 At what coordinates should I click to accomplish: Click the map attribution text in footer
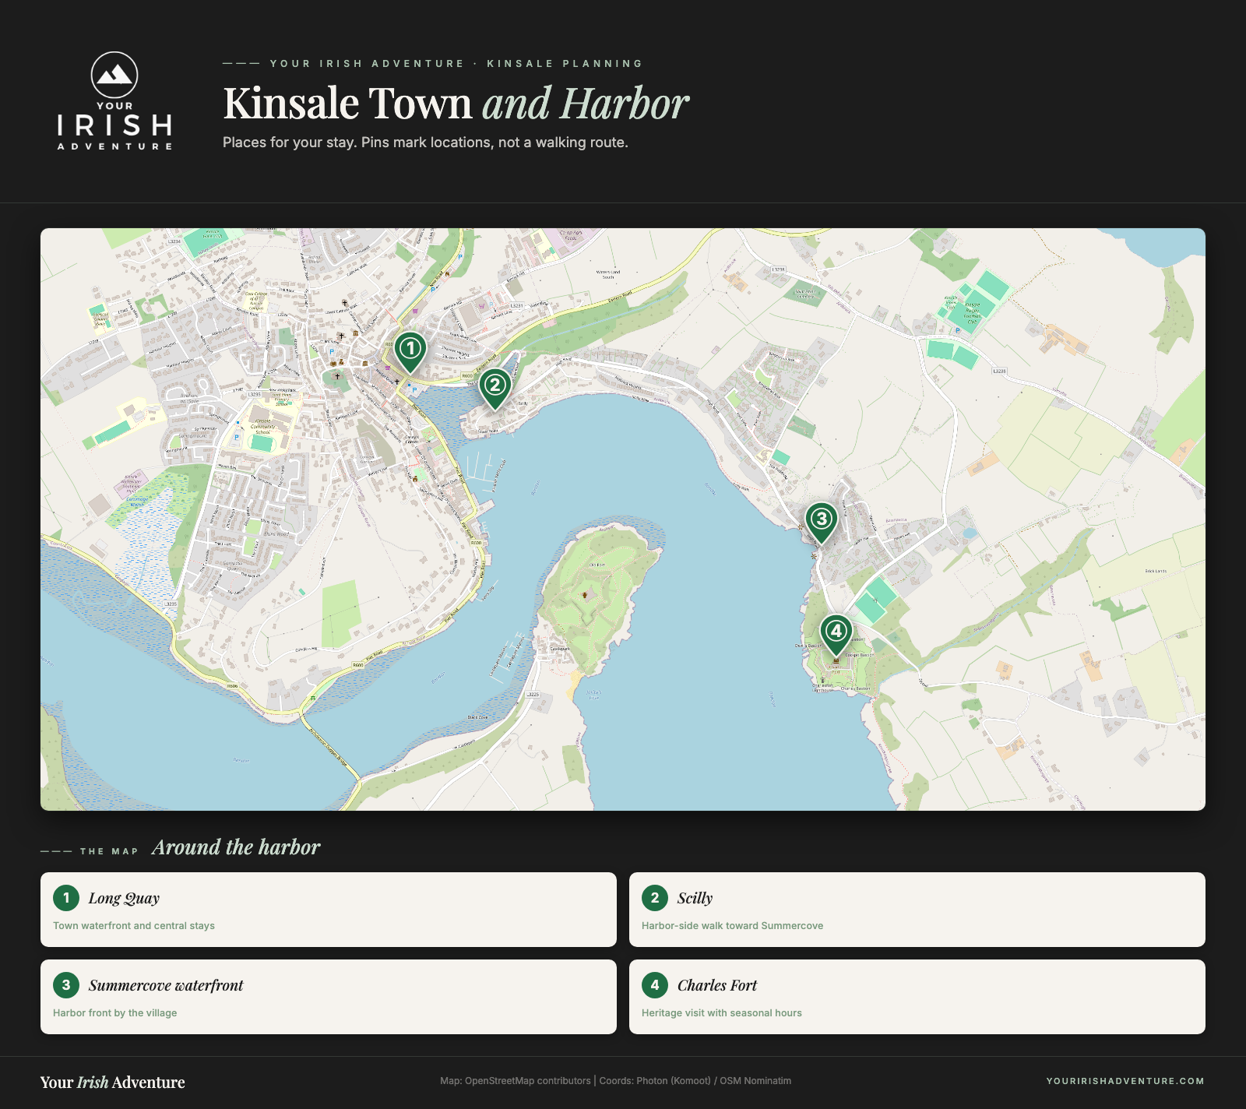click(x=615, y=1081)
